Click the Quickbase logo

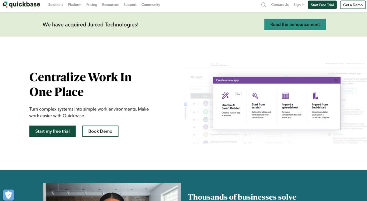coord(21,5)
